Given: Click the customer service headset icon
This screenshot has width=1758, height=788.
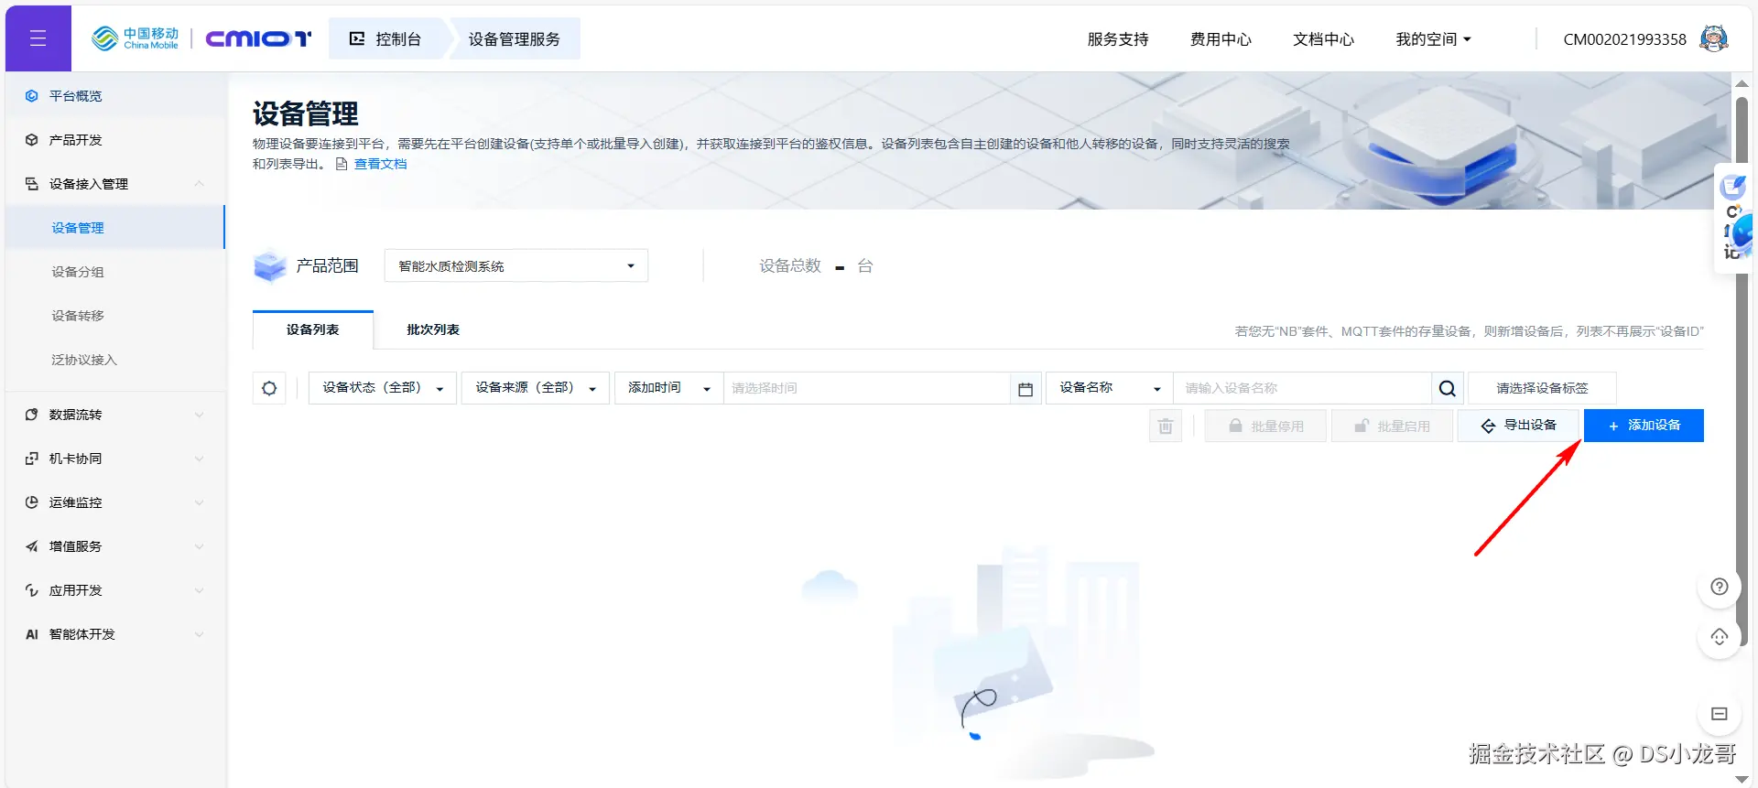Looking at the screenshot, I should coord(1720,637).
